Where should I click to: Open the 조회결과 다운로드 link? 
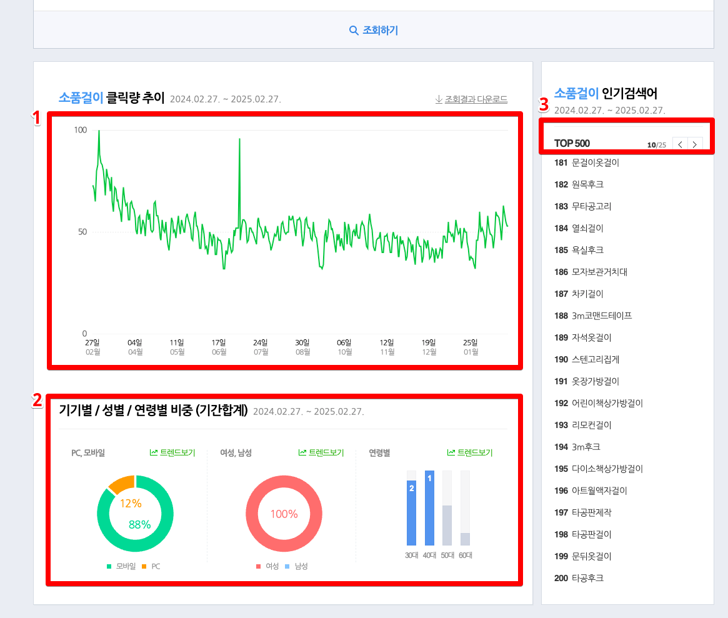(x=475, y=99)
